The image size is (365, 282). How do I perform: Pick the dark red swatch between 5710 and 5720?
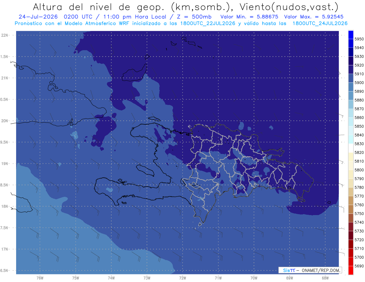tap(351, 244)
